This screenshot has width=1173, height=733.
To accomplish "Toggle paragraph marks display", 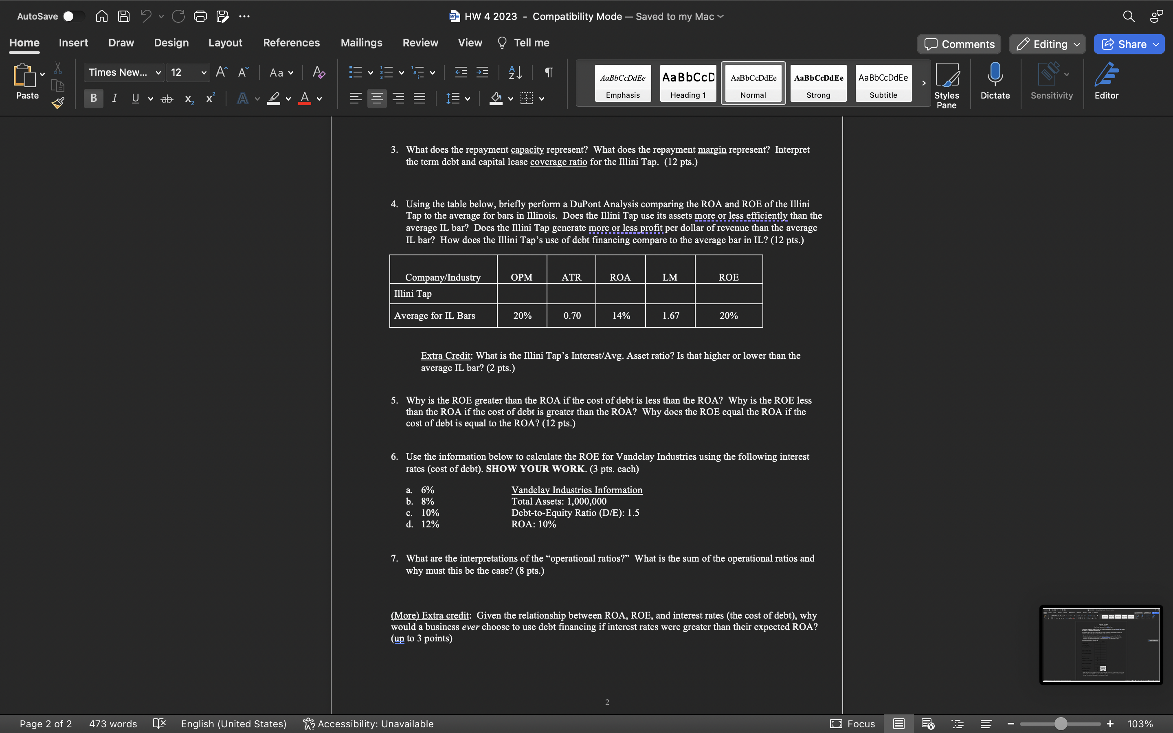I will pyautogui.click(x=548, y=72).
